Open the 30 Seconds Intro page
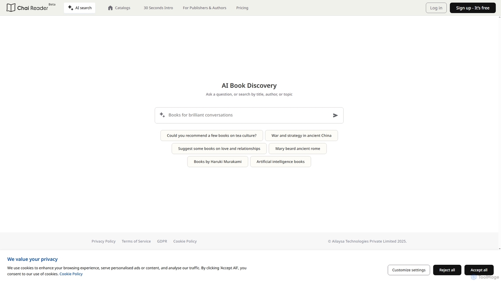This screenshot has height=282, width=501. (x=158, y=8)
